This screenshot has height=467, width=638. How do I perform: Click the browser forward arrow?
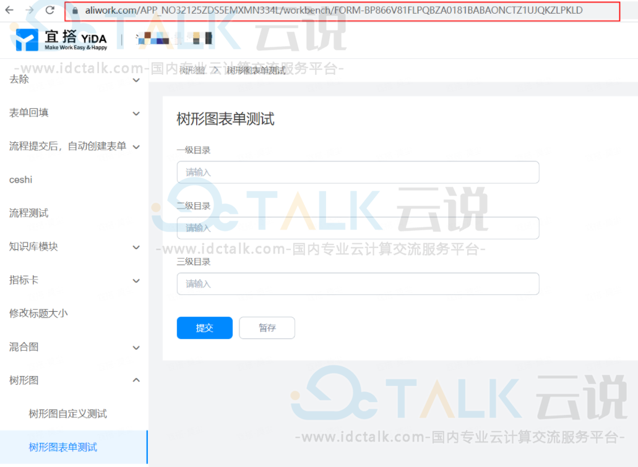pos(30,10)
